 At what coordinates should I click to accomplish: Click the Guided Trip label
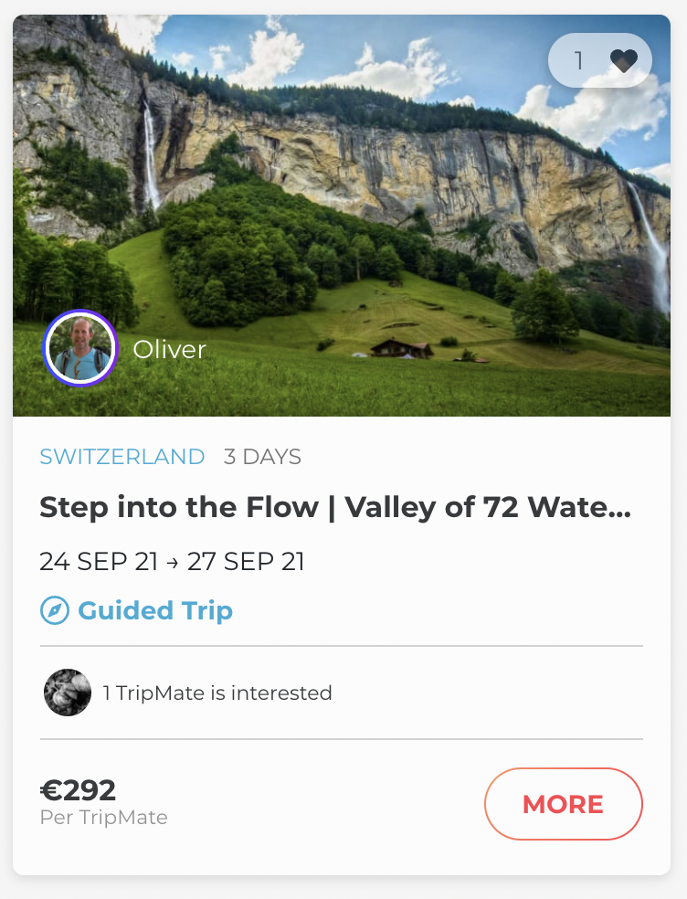155,610
